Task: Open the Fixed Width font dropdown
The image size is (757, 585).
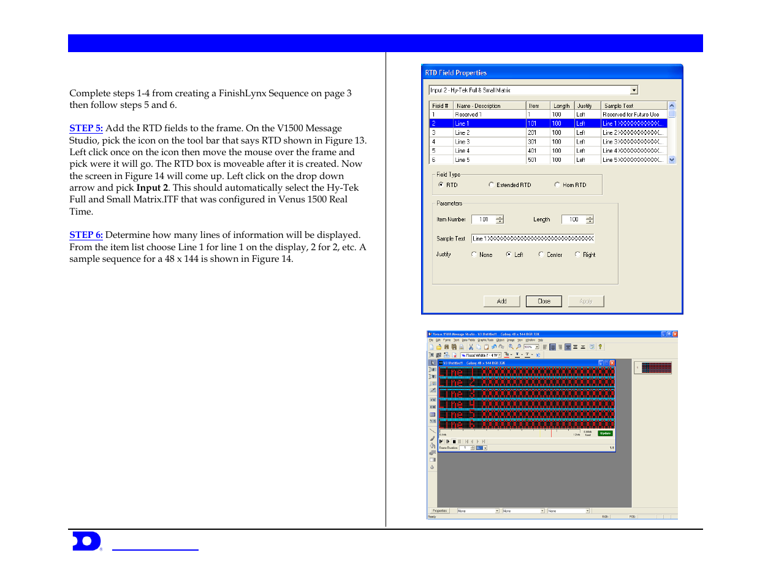Action: (x=499, y=355)
